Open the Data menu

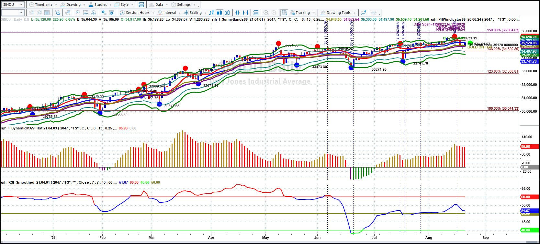pyautogui.click(x=156, y=5)
